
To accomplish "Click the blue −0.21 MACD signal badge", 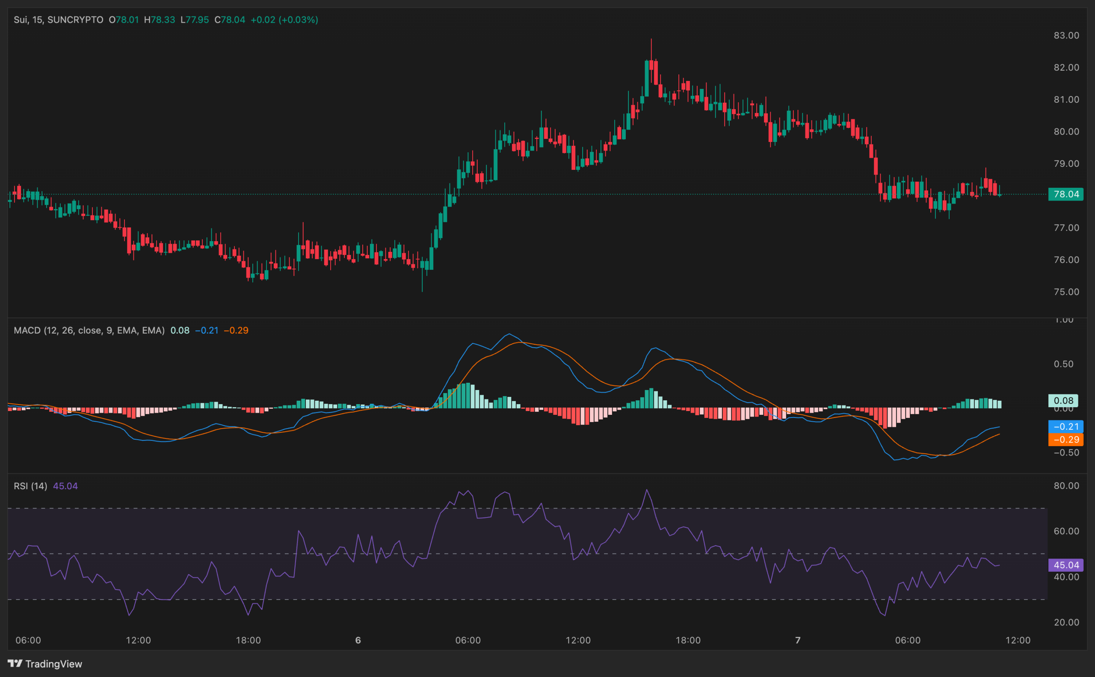I will [x=1067, y=427].
